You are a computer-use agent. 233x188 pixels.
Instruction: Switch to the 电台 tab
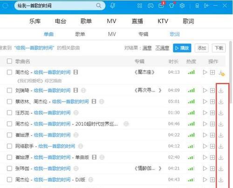pos(61,21)
